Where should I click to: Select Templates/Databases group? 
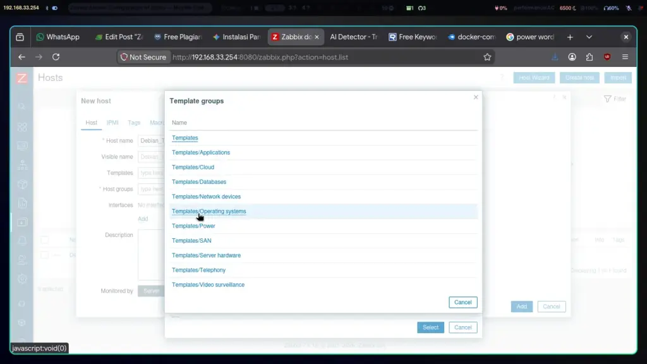199,181
